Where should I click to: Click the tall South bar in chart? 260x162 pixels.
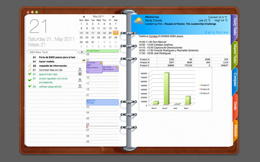(166, 88)
